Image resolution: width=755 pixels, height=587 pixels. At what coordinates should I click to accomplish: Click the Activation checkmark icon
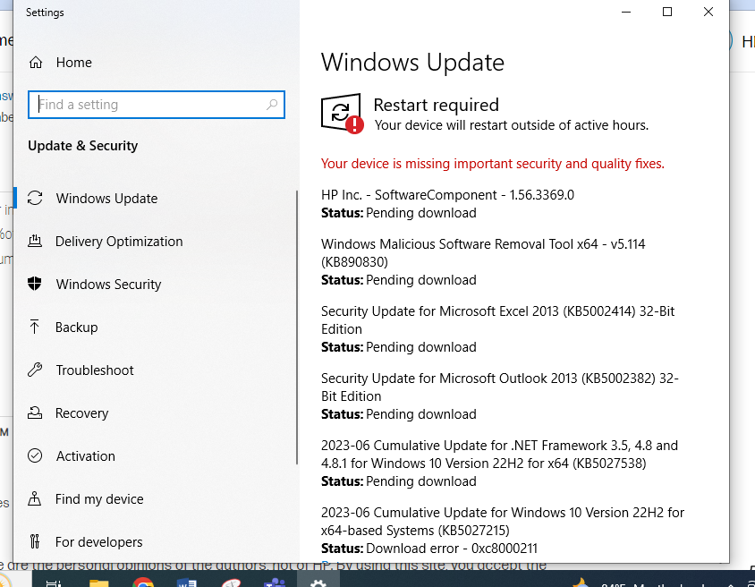[x=34, y=455]
